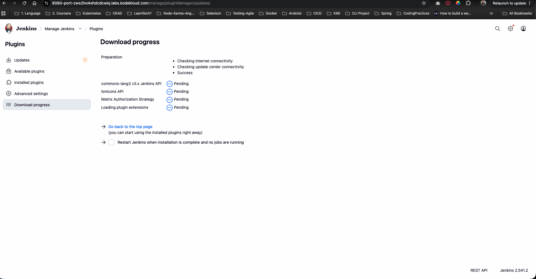536x279 pixels.
Task: Click pending icon for Loading plugin extensions
Action: click(x=169, y=108)
